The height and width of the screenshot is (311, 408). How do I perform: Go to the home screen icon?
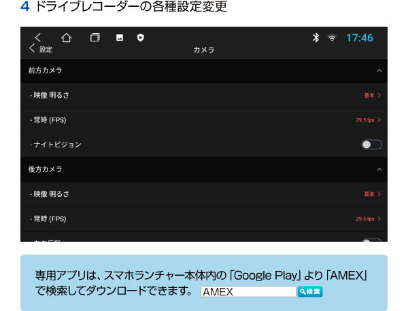coord(67,37)
